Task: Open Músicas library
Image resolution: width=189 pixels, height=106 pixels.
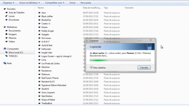Action: coord(12,38)
